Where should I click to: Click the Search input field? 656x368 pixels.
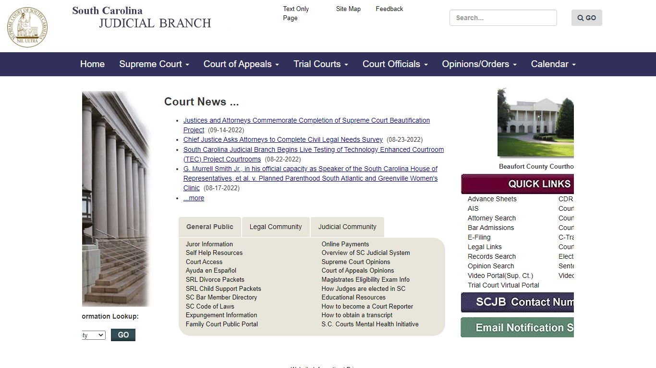coord(503,18)
